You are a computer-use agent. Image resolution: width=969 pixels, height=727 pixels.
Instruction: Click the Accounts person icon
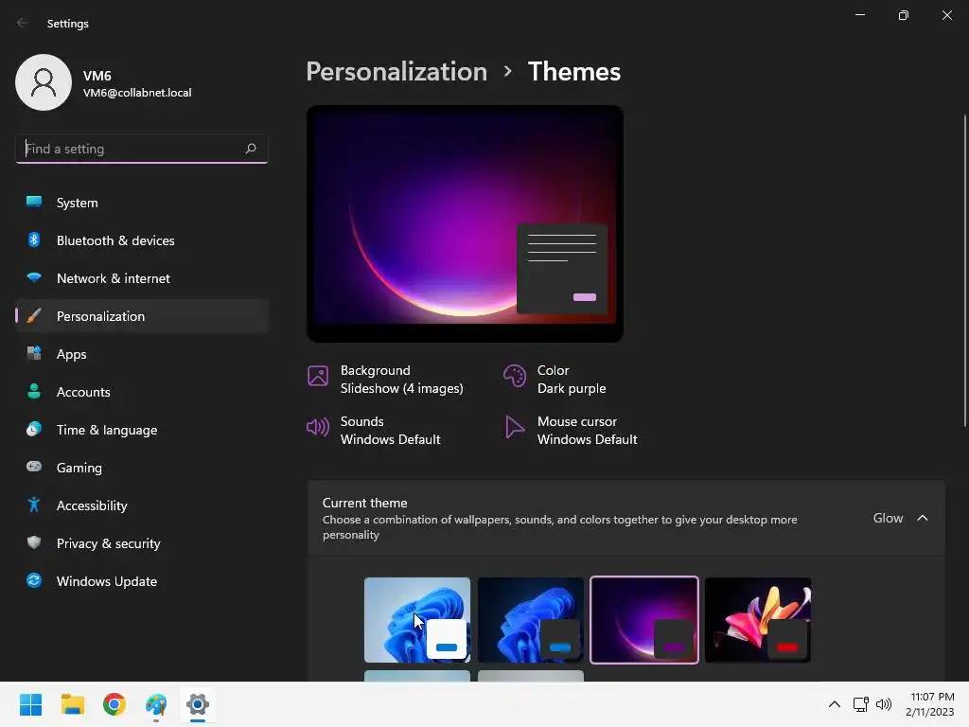point(34,391)
